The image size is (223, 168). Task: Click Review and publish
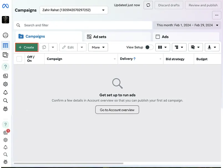coord(203,5)
